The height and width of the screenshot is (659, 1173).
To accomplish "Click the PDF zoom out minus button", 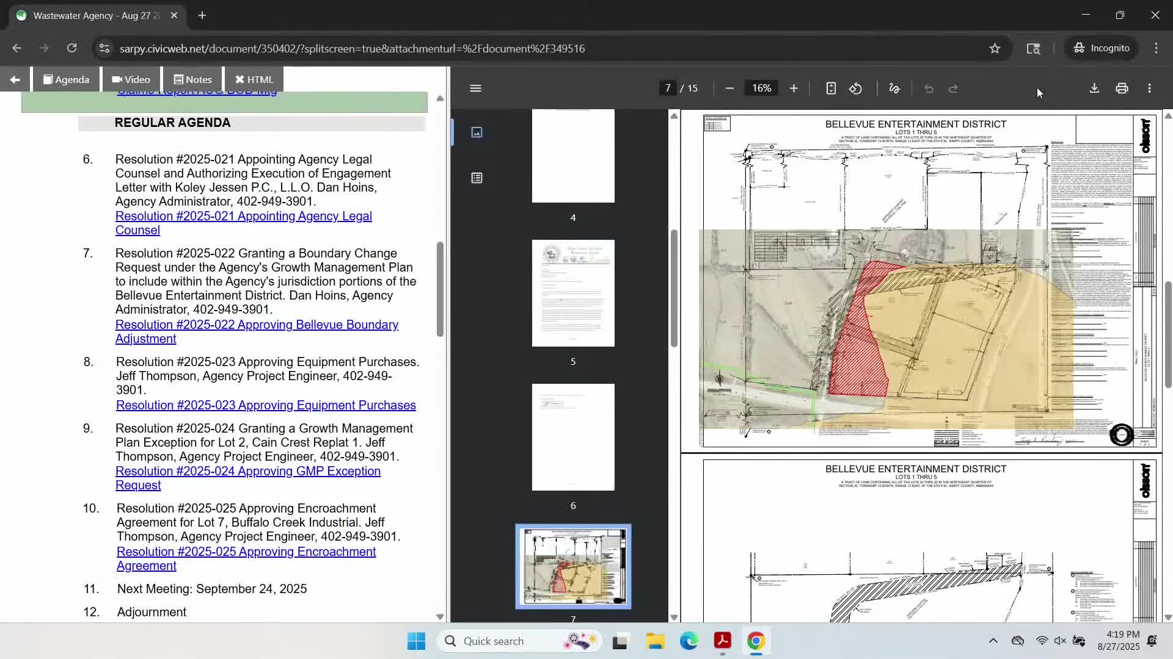I will coord(729,88).
